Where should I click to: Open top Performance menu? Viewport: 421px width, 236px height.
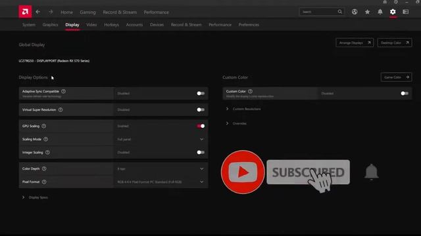click(x=157, y=12)
